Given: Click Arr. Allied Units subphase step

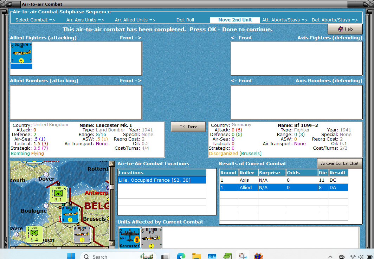Looking at the screenshot, I should (135, 20).
